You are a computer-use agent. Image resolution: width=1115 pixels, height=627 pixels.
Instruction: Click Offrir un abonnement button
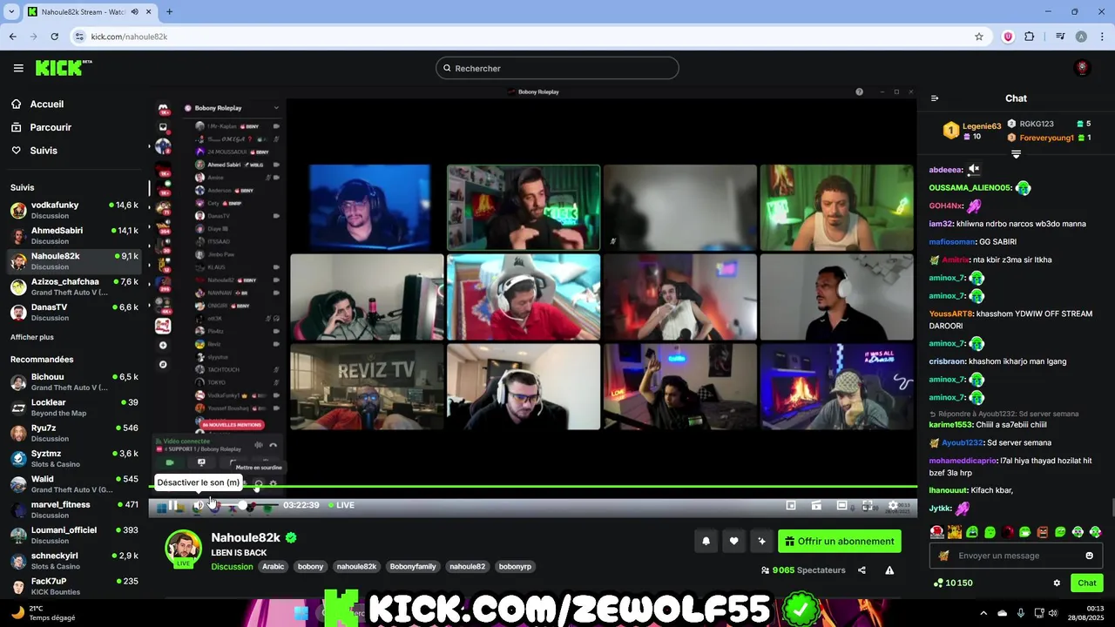pyautogui.click(x=840, y=542)
